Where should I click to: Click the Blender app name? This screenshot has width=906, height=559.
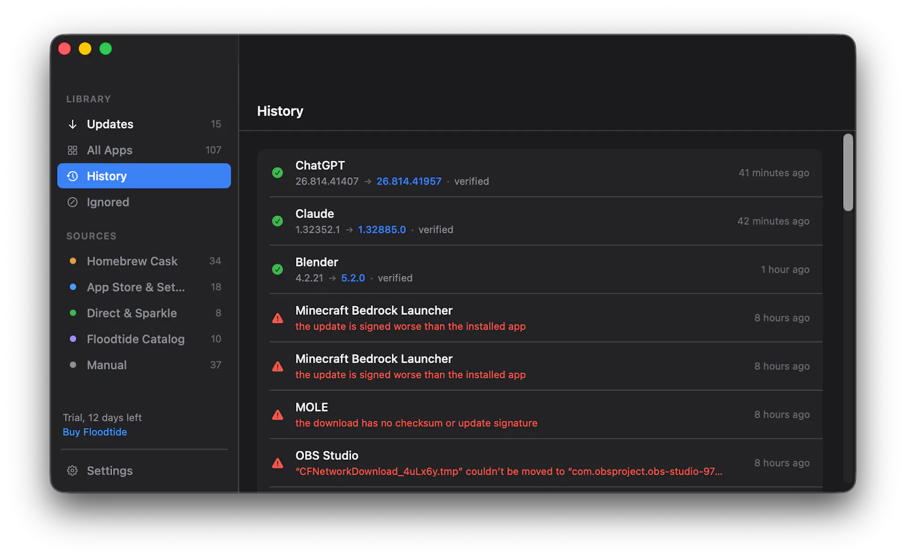(317, 262)
